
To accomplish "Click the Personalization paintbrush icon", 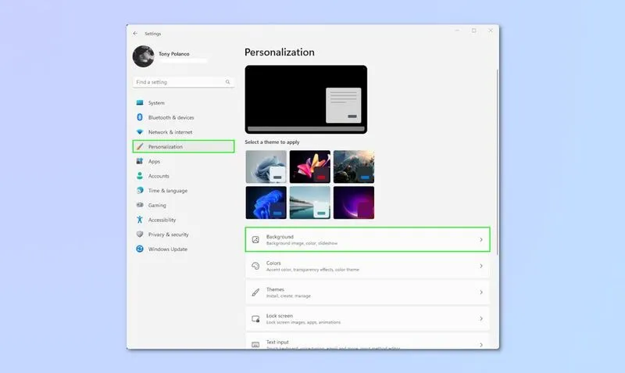I will (140, 146).
